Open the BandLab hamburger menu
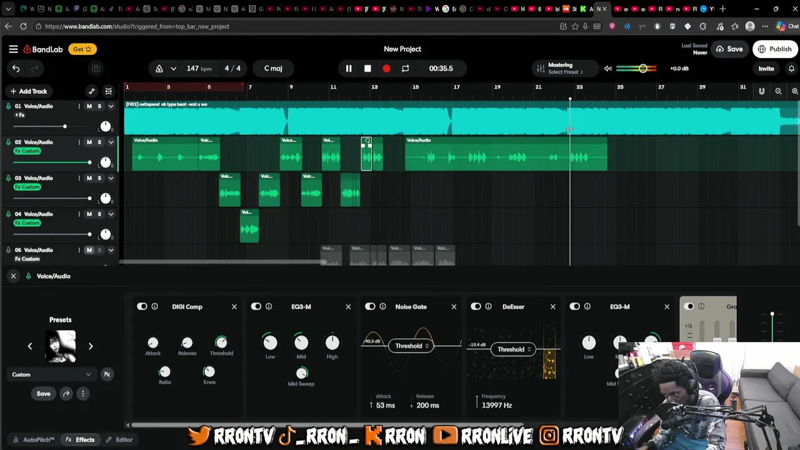Viewport: 800px width, 450px height. coord(13,49)
